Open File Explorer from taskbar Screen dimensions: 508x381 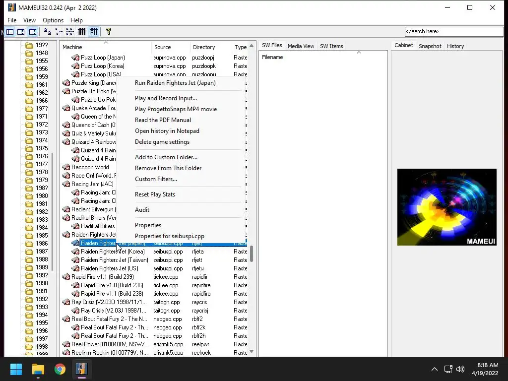coord(38,369)
